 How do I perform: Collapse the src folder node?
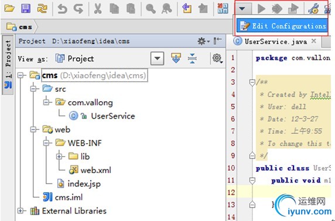click(x=33, y=89)
